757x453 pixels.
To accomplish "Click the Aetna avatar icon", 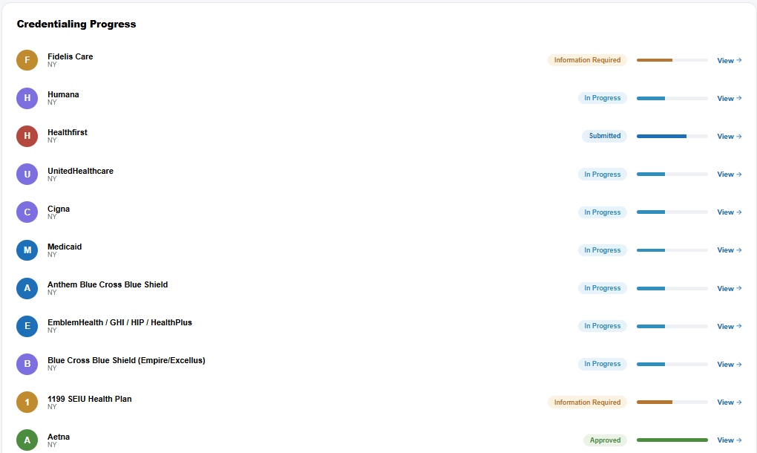I will [x=27, y=440].
